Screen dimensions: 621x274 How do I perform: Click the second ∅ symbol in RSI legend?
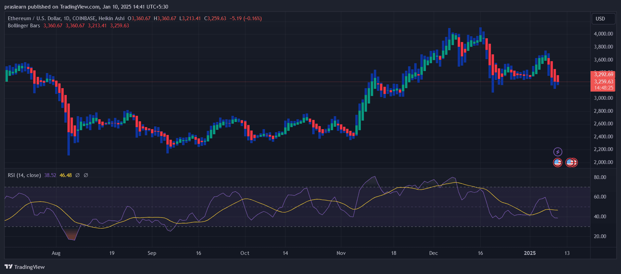(86, 175)
